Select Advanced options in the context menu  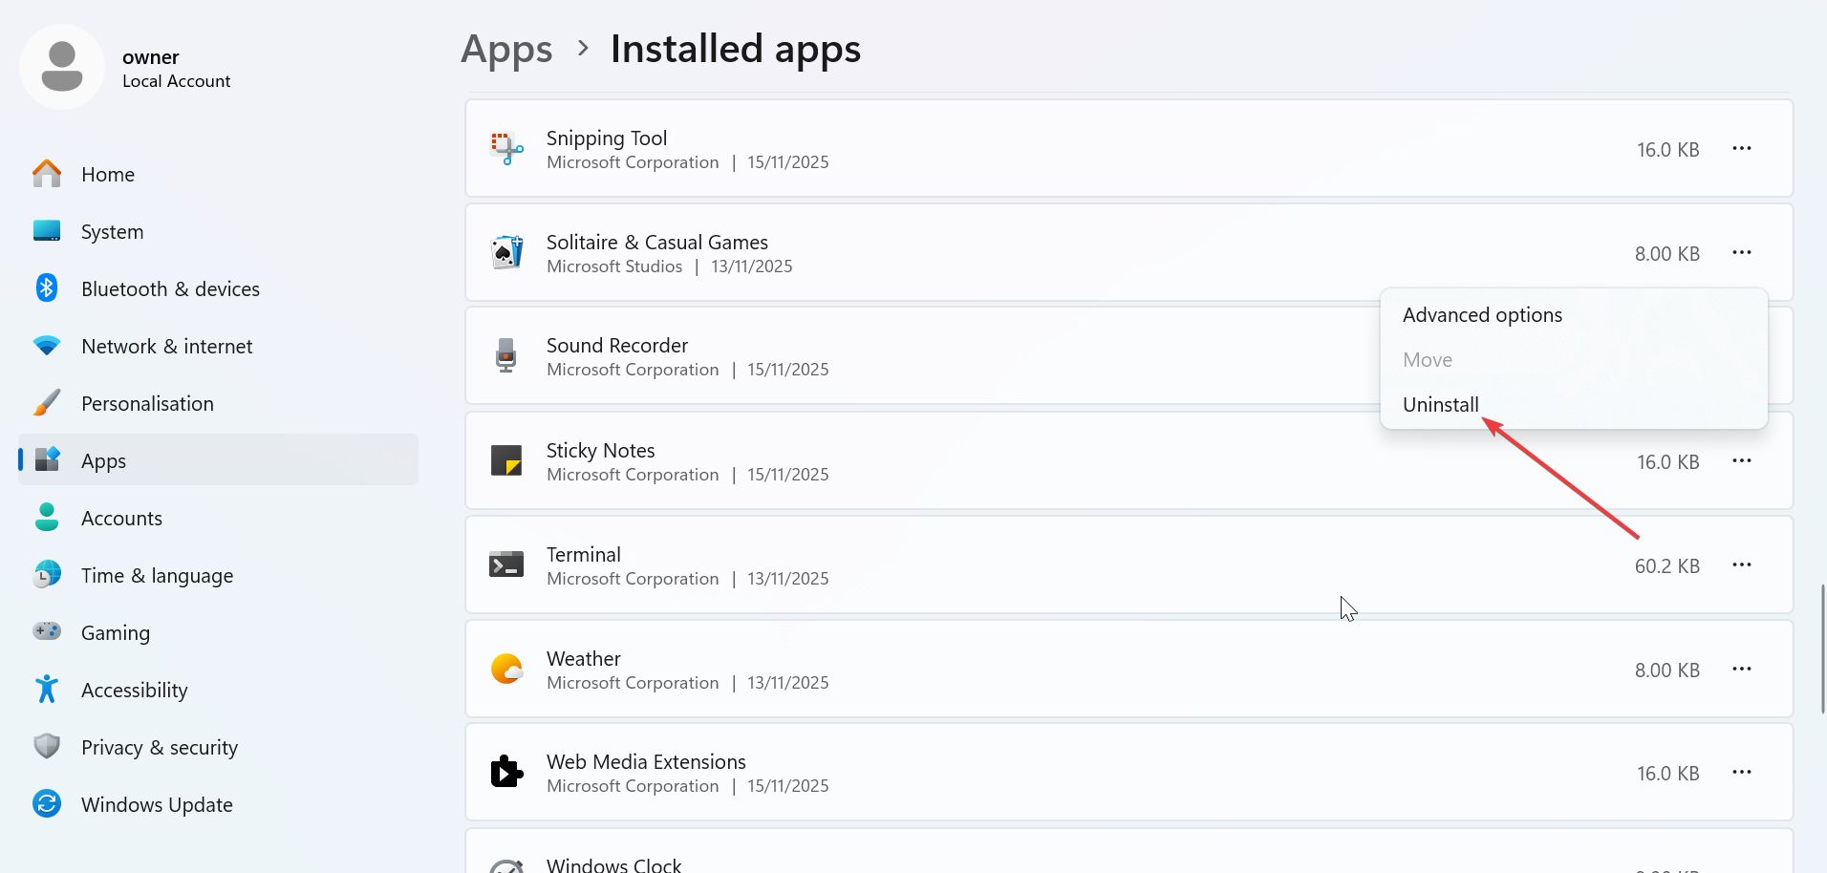pyautogui.click(x=1482, y=315)
